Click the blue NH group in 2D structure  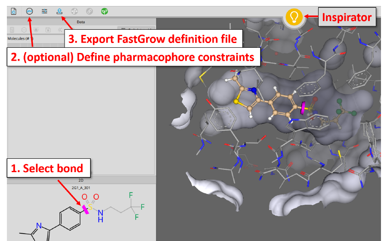click(100, 216)
